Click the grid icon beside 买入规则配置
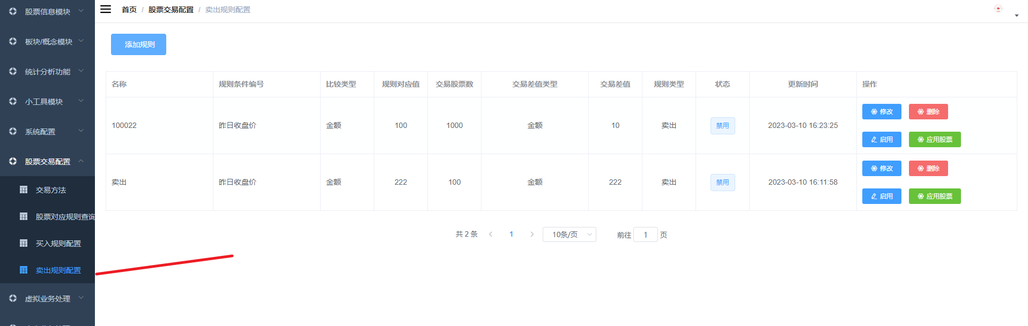 click(x=24, y=243)
